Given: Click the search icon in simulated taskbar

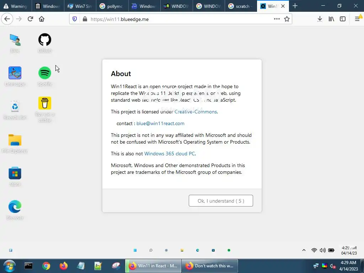Looking at the screenshot, I should pyautogui.click(x=151, y=250).
